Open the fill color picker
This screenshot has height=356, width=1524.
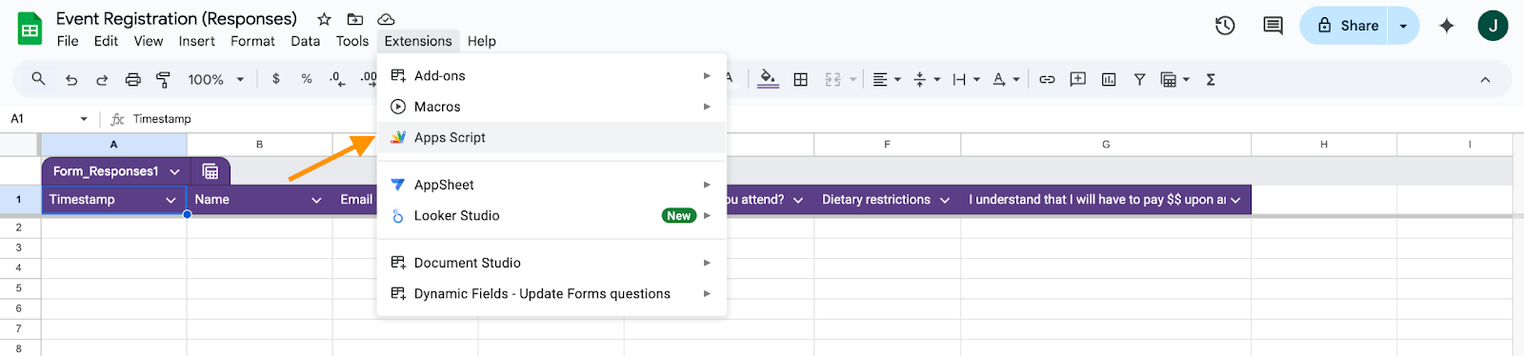tap(768, 79)
